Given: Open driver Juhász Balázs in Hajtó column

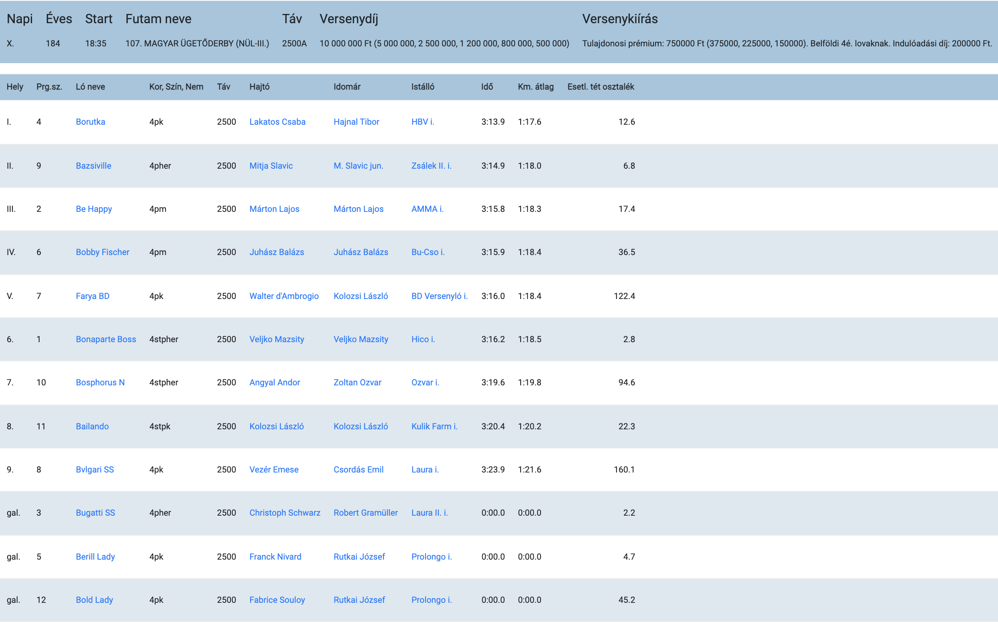Looking at the screenshot, I should pyautogui.click(x=276, y=252).
